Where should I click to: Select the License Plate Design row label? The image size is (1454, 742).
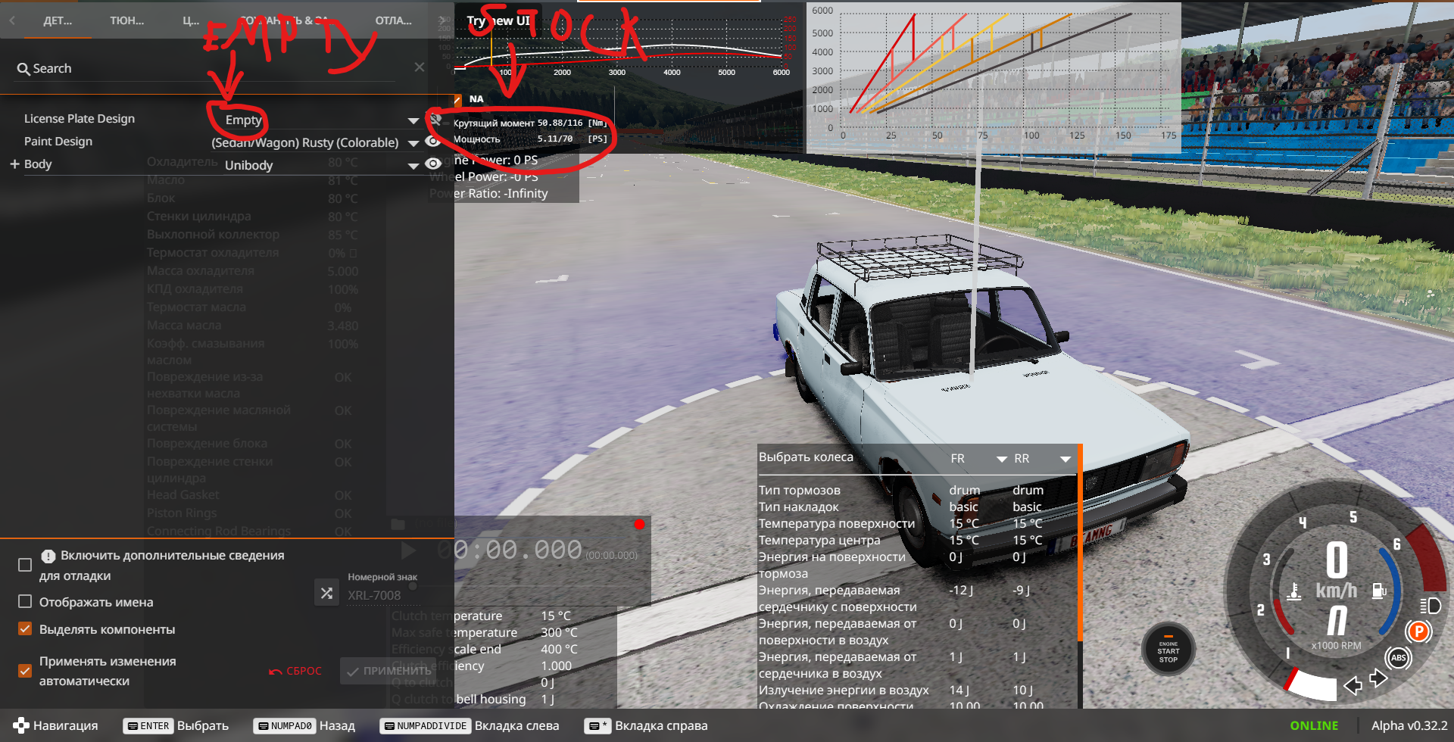[80, 119]
